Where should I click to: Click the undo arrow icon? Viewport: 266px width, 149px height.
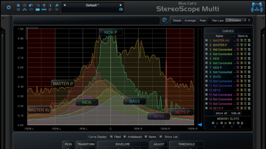coord(31,5)
